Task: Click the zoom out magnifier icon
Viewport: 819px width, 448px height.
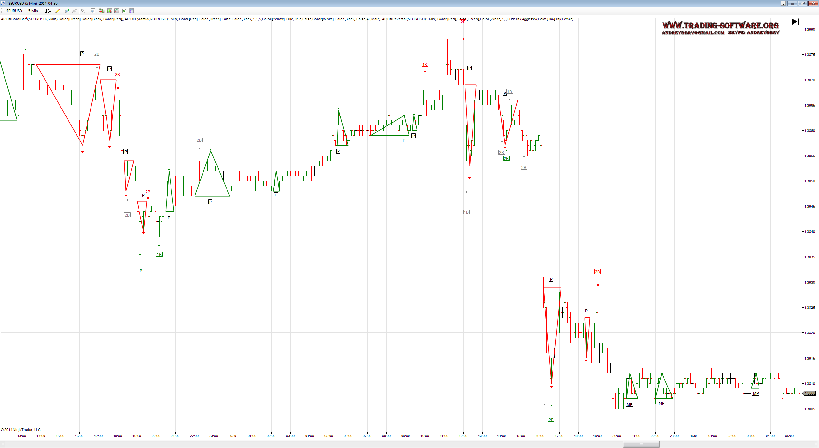Action: click(74, 11)
